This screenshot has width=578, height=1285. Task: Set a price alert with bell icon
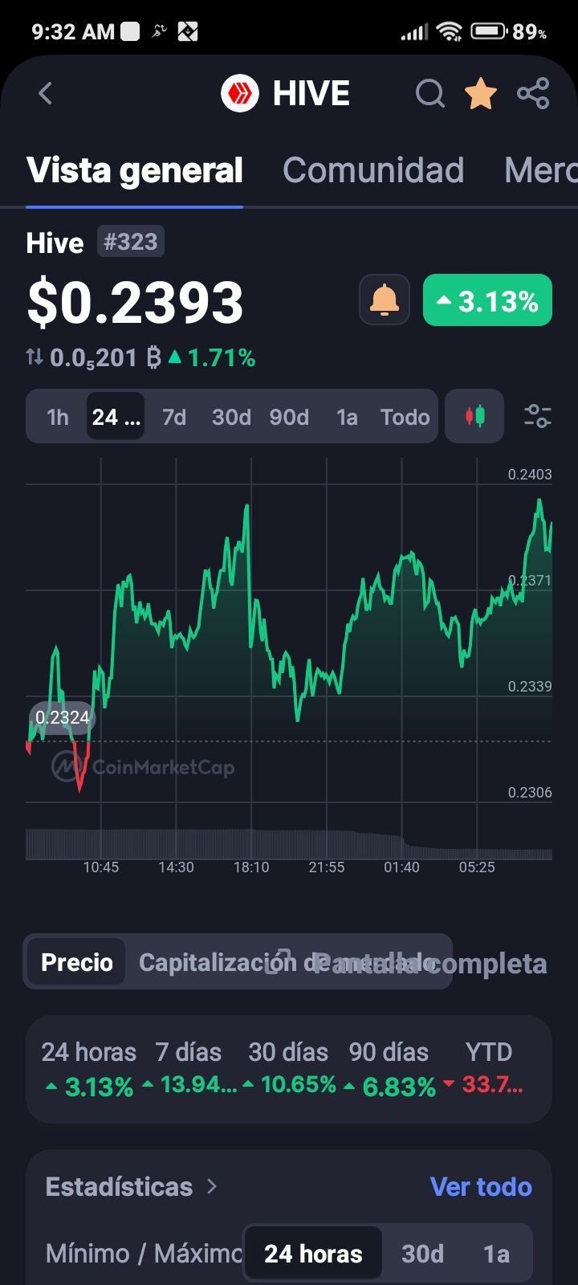pos(385,300)
